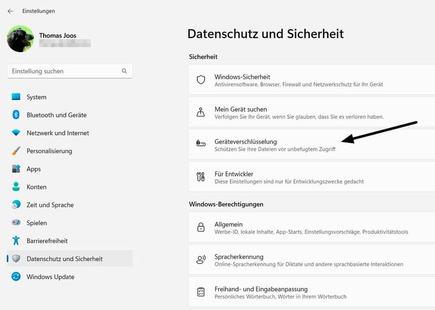This screenshot has height=310, width=435.
Task: Click the Für Entwickler tools icon
Action: [201, 177]
